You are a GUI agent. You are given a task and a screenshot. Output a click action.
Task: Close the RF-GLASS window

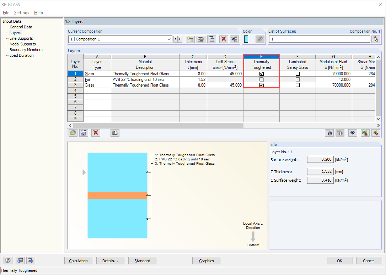[x=380, y=5]
